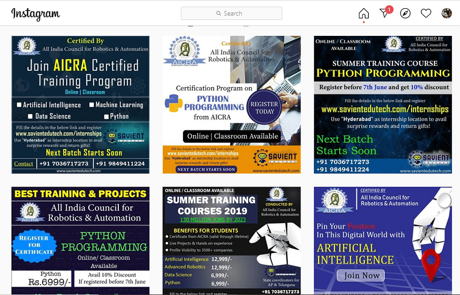The height and width of the screenshot is (295, 460).
Task: Open the Summer Training Courses 2019 post
Action: pos(231,240)
